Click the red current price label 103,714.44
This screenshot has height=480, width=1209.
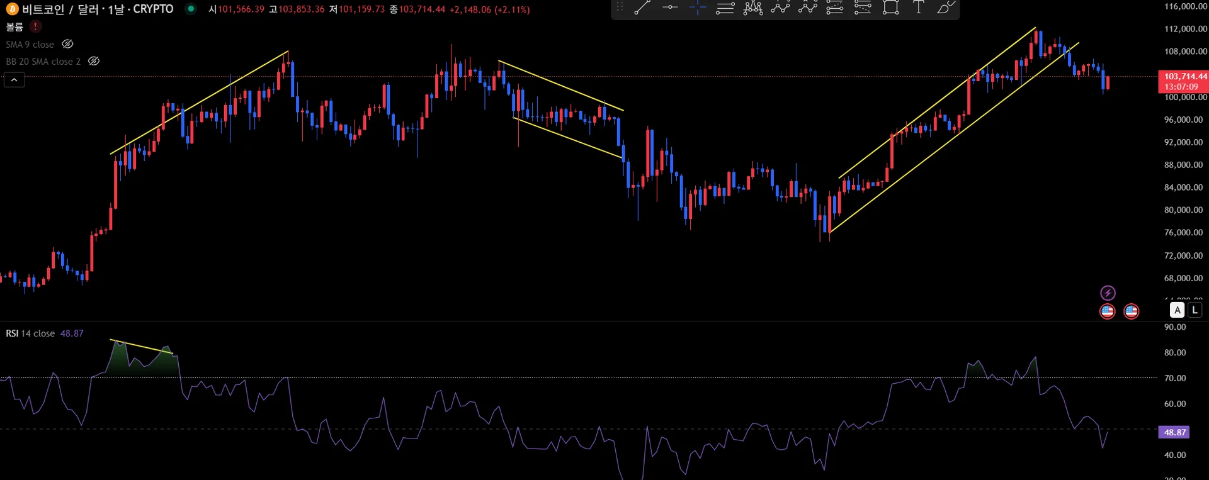pyautogui.click(x=1183, y=81)
